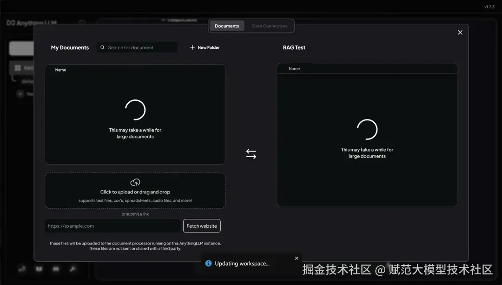Click the magnifier icon in the search bar
This screenshot has width=502, height=285.
[102, 47]
